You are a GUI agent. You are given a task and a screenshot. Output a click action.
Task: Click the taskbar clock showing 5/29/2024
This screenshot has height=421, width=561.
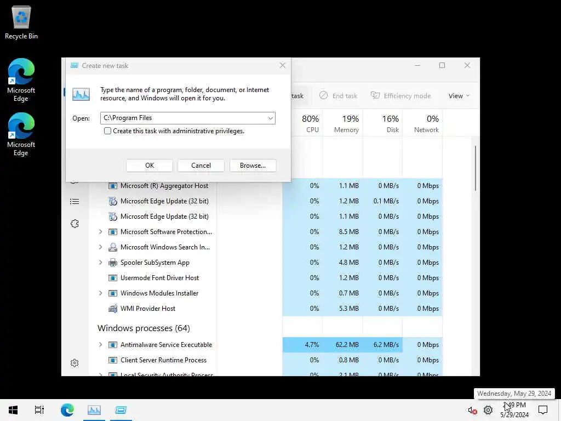point(514,410)
